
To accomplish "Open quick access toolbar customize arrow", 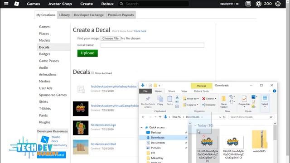I will click(x=159, y=86).
